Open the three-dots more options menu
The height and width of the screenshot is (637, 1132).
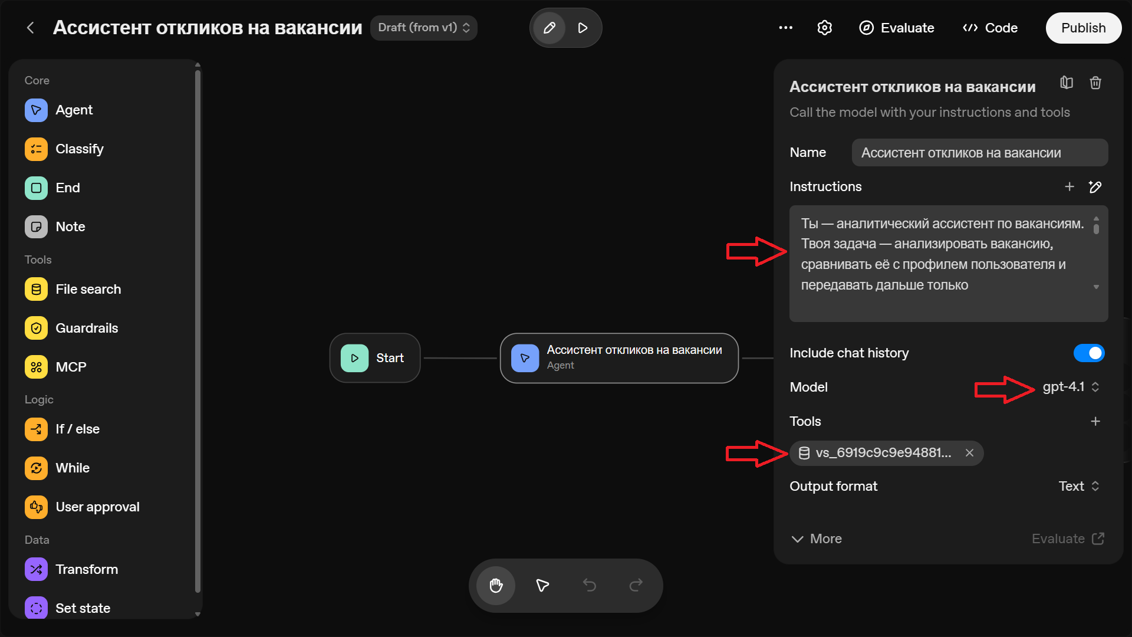[x=785, y=28]
